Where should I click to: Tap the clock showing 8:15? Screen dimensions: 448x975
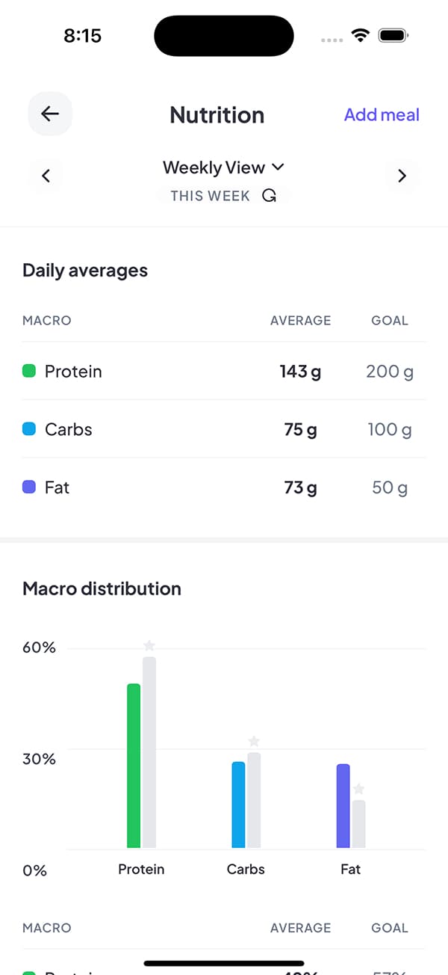point(83,35)
